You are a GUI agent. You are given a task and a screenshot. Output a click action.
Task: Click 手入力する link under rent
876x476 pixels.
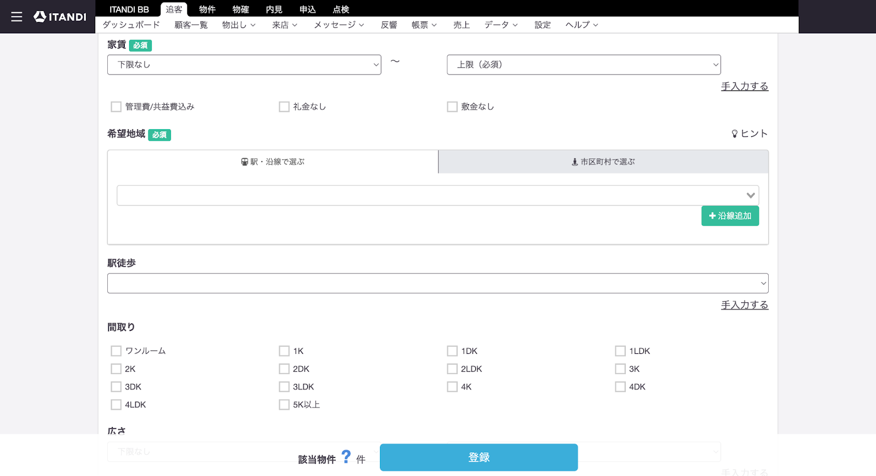pos(745,87)
